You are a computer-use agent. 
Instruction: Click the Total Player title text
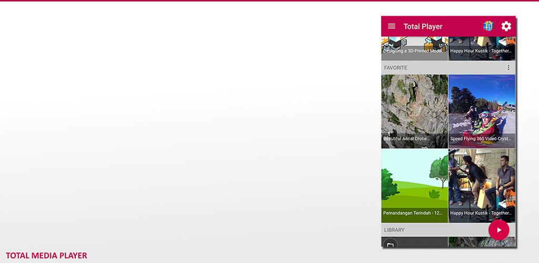(423, 26)
